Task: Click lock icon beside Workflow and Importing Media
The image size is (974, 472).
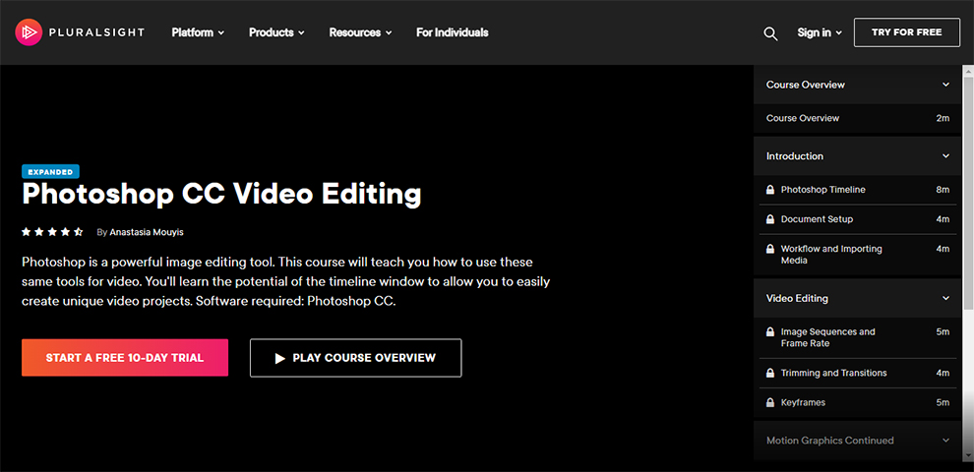Action: tap(770, 249)
